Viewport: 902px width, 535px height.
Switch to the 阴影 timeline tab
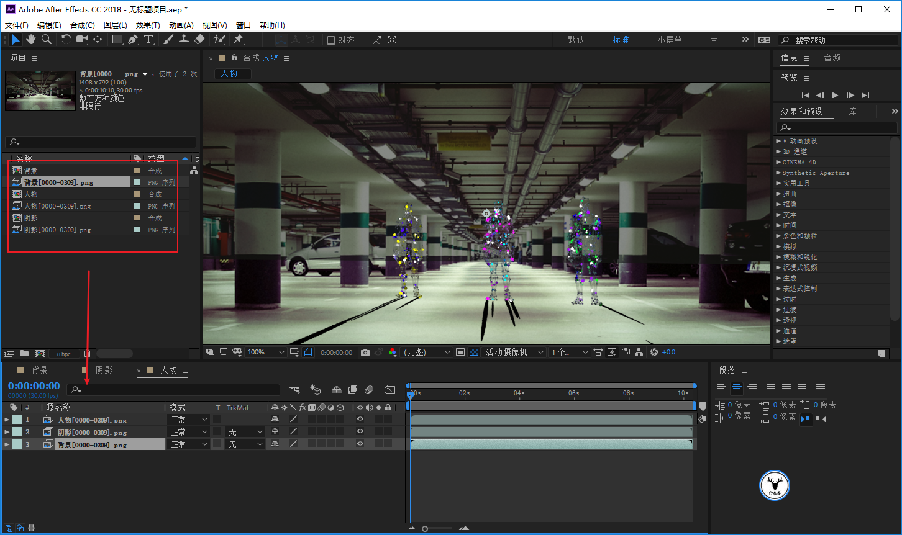tap(104, 370)
